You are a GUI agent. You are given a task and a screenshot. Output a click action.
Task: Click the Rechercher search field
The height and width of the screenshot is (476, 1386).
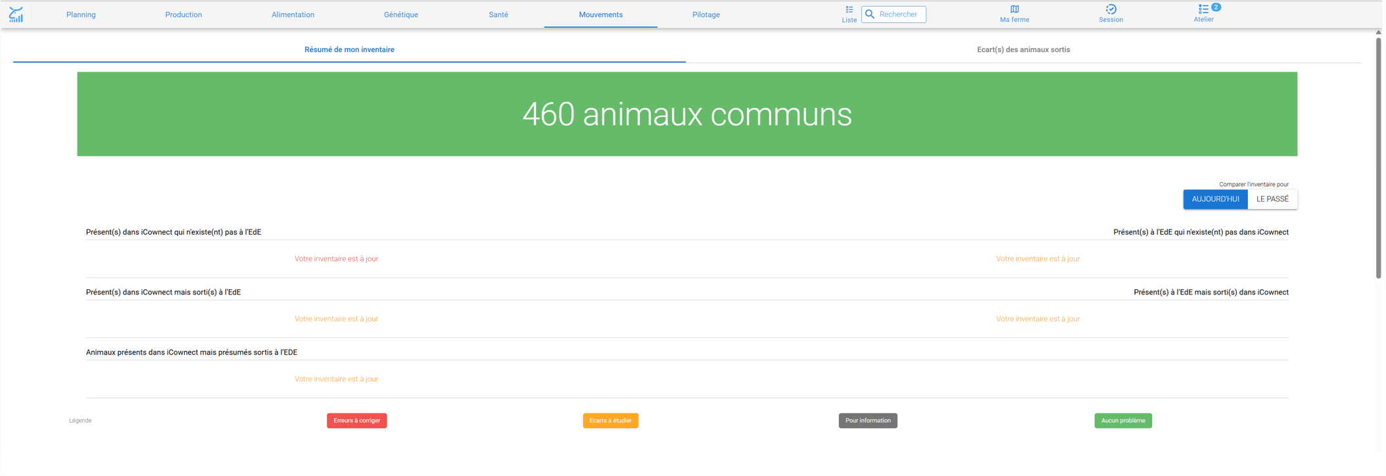[x=894, y=14]
